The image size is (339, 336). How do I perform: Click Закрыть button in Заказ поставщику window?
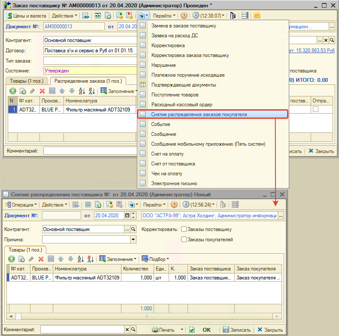(x=321, y=151)
